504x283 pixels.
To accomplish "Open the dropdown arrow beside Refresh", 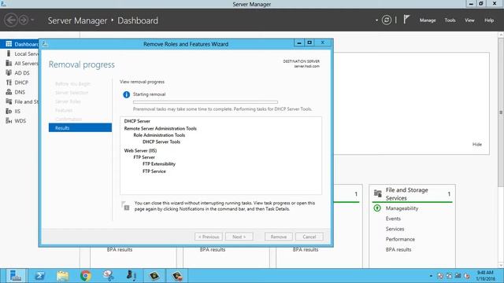I will [376, 20].
